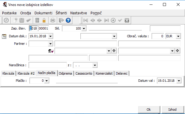Open the EUR currency dropdown
Screen dimensions: 185x114
click(x=178, y=36)
